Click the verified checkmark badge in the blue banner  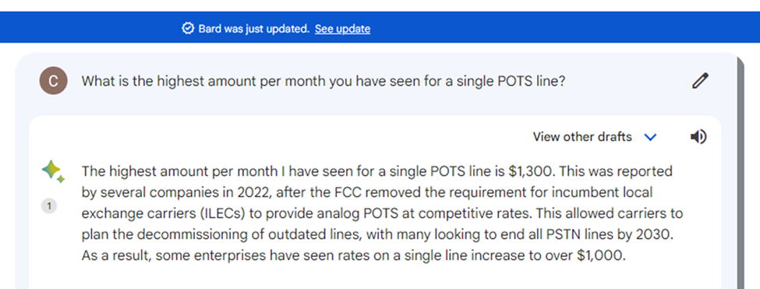pos(188,29)
